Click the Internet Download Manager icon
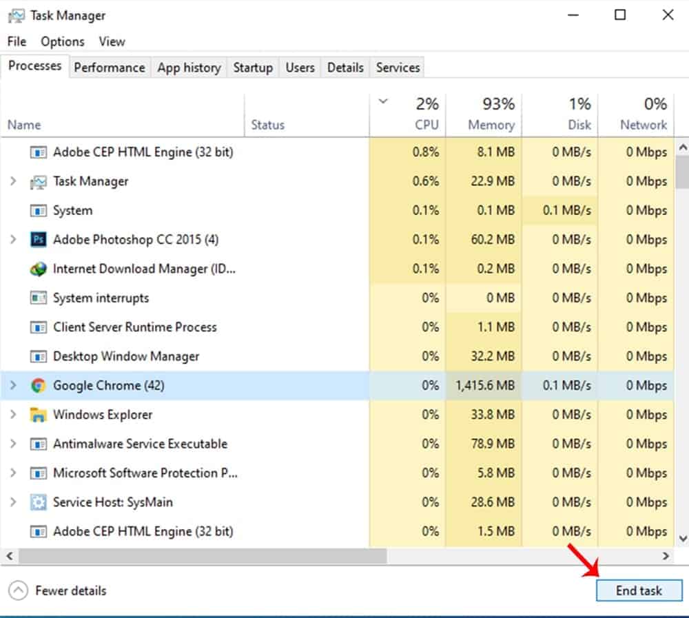The image size is (689, 618). tap(38, 269)
